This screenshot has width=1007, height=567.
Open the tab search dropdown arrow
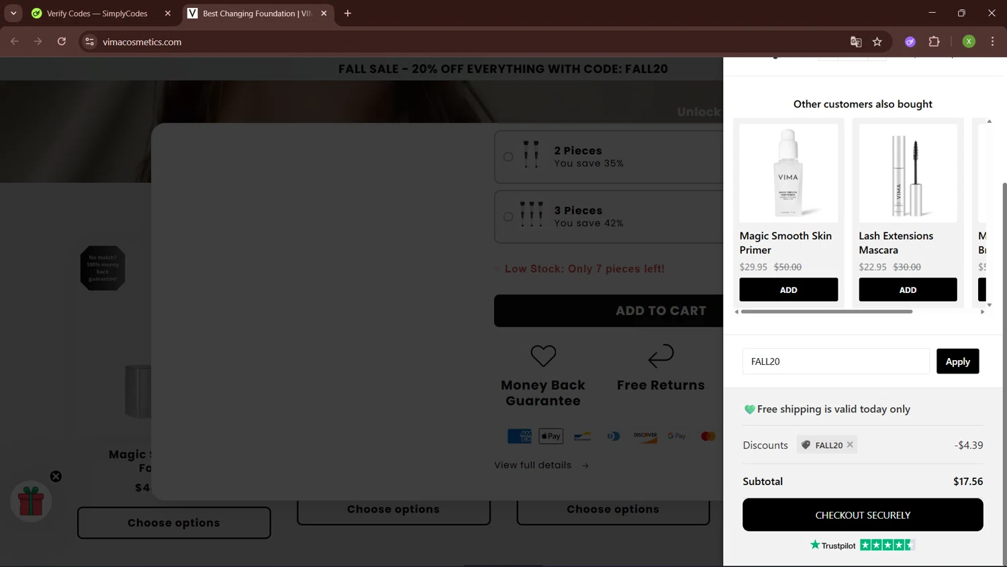(13, 13)
